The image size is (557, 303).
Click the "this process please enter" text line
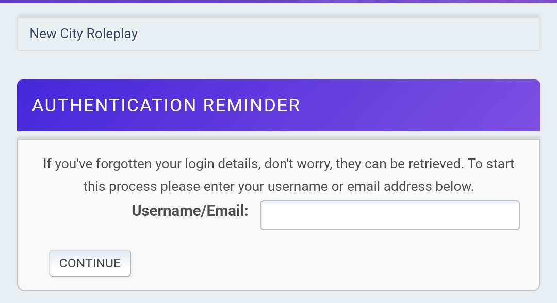(x=278, y=186)
